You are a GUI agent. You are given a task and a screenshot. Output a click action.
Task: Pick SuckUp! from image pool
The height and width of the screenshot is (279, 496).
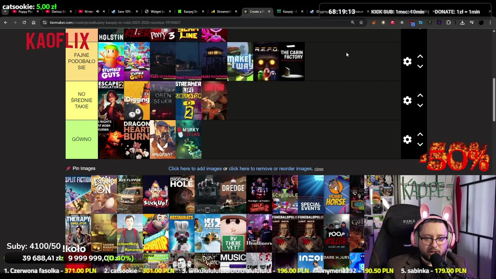coord(156,195)
